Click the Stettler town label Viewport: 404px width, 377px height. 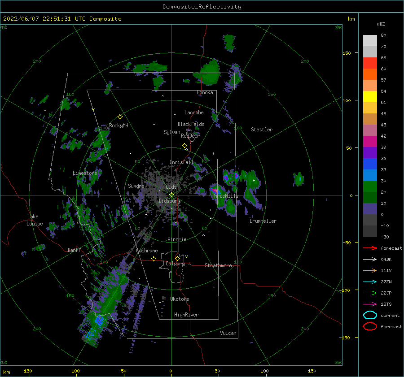pyautogui.click(x=262, y=130)
